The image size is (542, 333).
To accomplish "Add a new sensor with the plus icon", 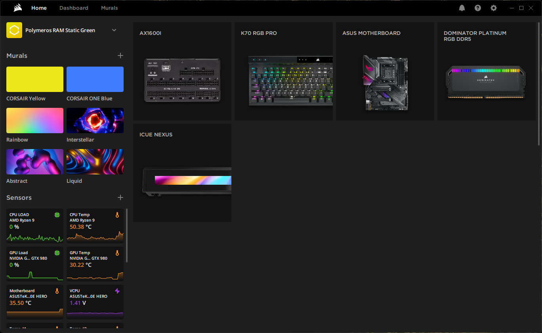I will click(120, 197).
